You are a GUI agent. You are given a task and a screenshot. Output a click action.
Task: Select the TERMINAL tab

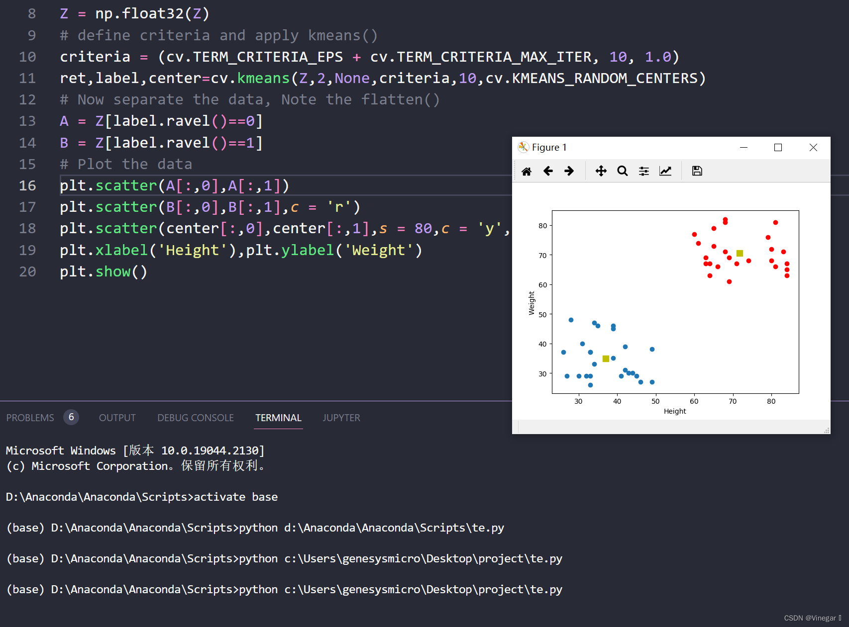point(279,418)
